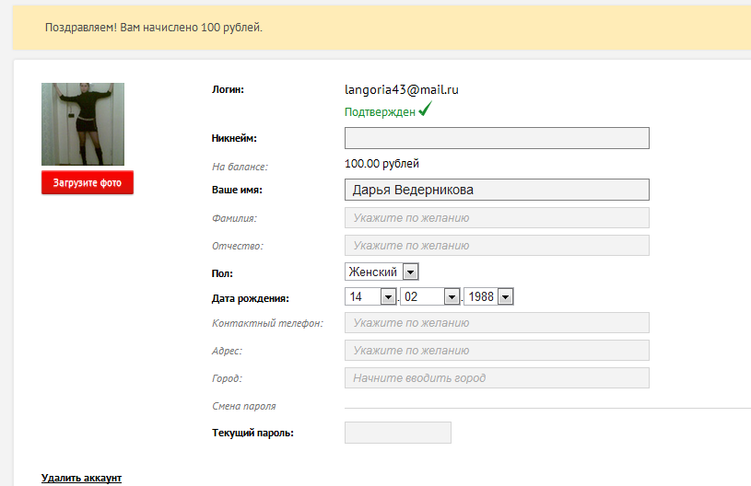Select the Отчество patronymic field
The height and width of the screenshot is (486, 751).
(497, 246)
